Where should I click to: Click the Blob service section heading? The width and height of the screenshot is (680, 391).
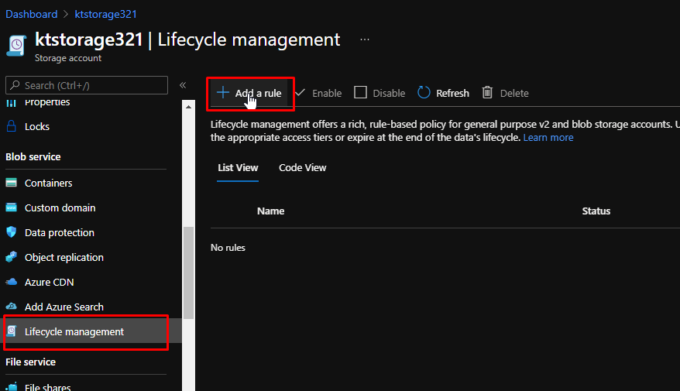[x=33, y=157]
